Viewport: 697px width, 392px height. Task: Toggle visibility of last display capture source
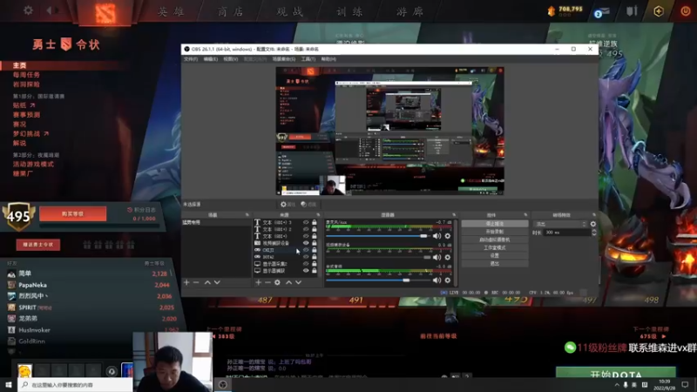306,271
